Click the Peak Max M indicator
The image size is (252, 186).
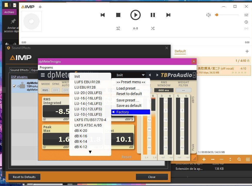click(x=44, y=147)
